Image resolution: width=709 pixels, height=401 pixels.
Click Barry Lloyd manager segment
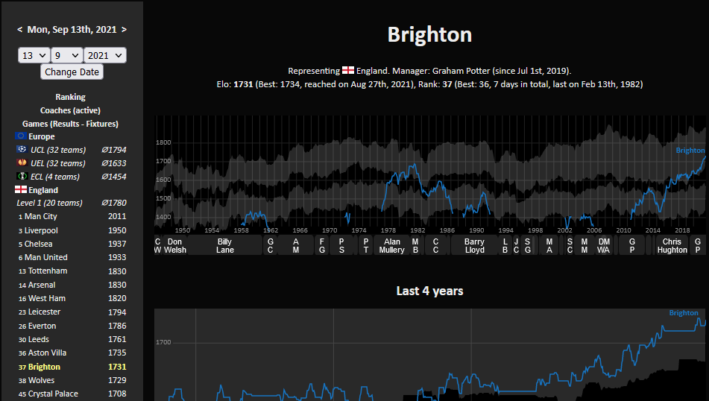coord(474,245)
